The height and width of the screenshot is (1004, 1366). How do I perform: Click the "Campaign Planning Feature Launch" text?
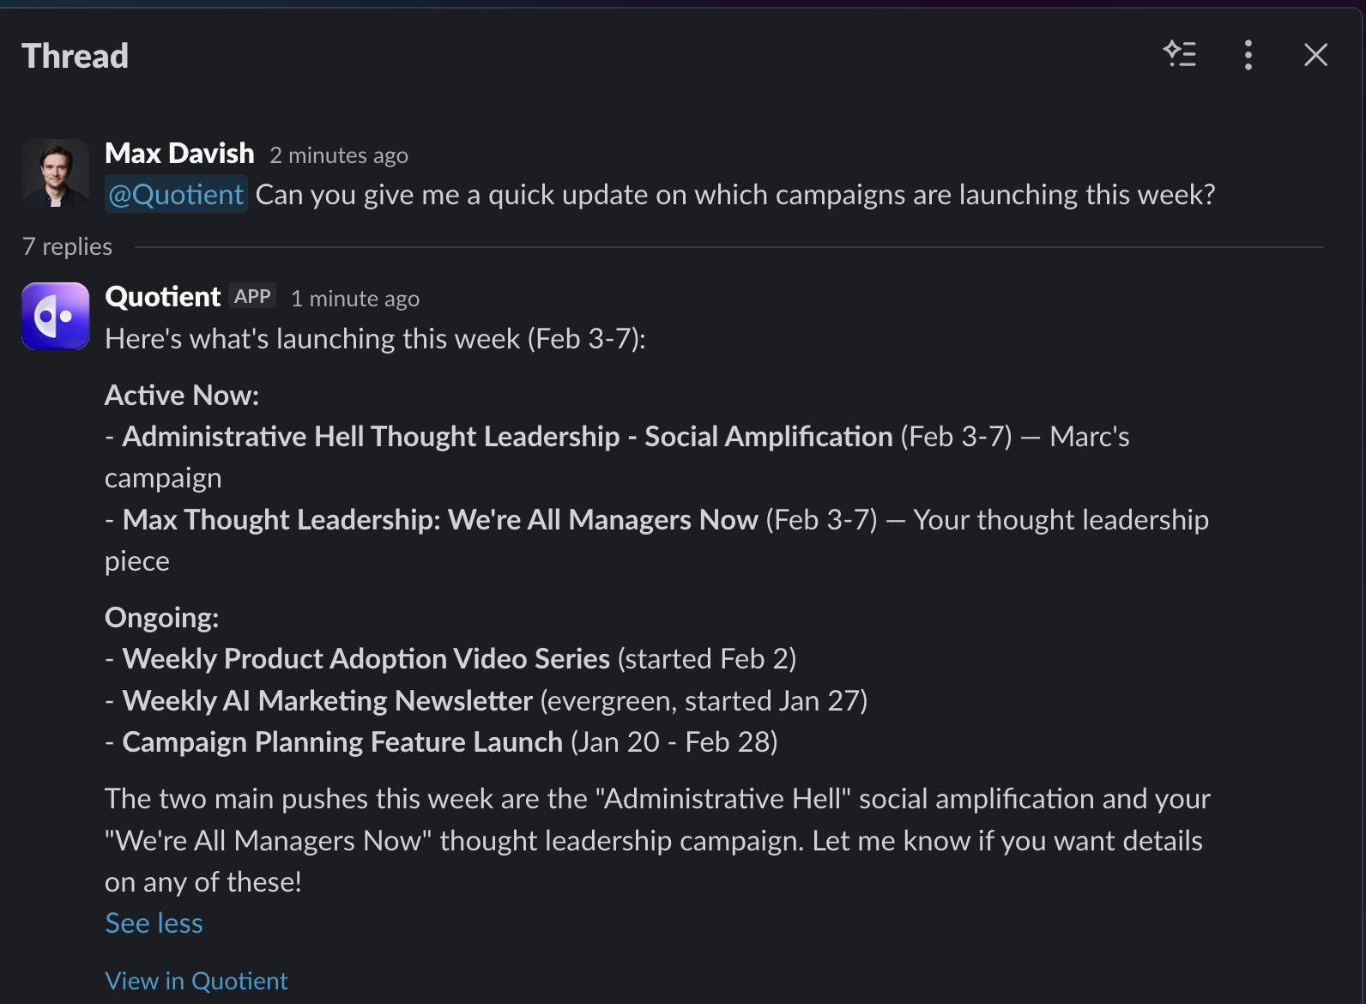(342, 742)
